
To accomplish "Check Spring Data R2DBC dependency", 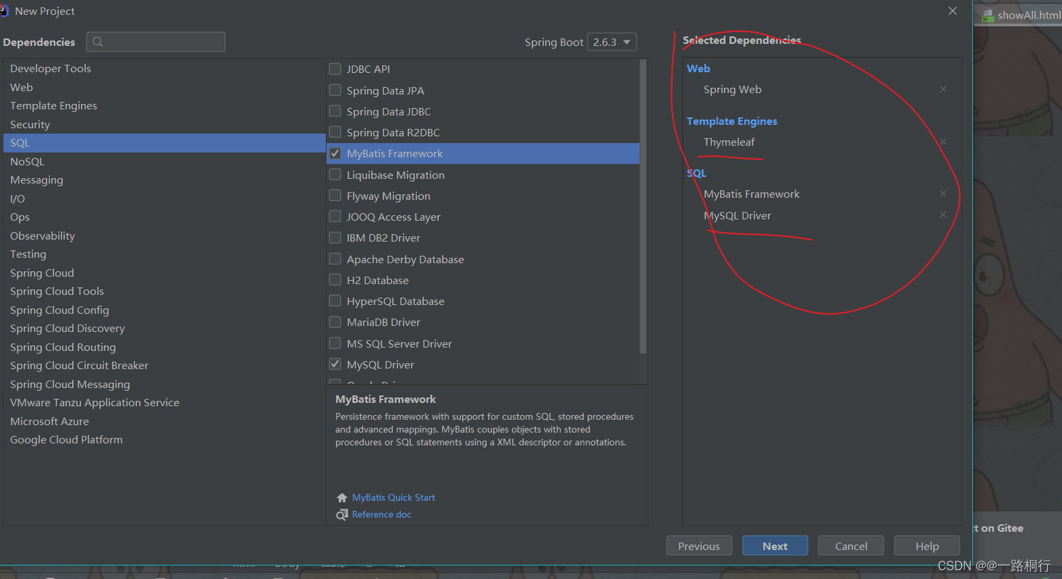I will tap(335, 132).
